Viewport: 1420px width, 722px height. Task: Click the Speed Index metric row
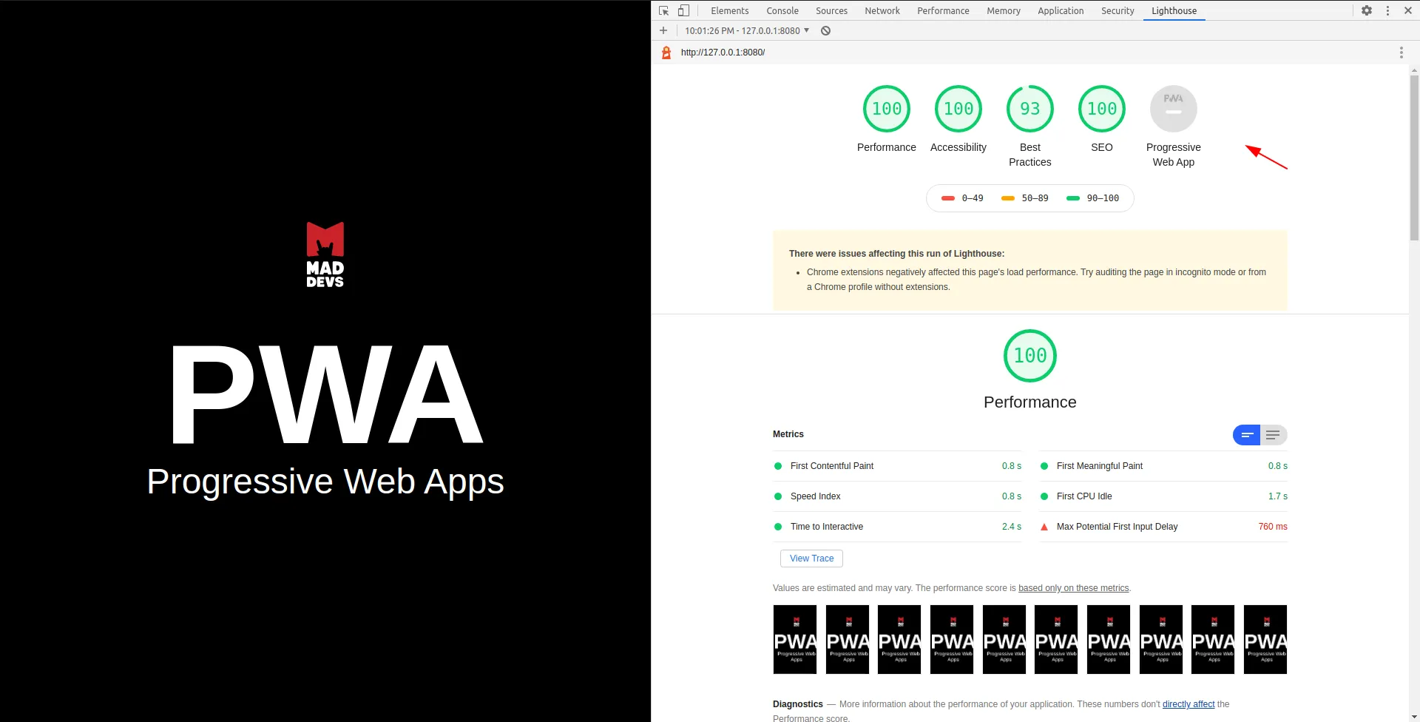(x=897, y=496)
